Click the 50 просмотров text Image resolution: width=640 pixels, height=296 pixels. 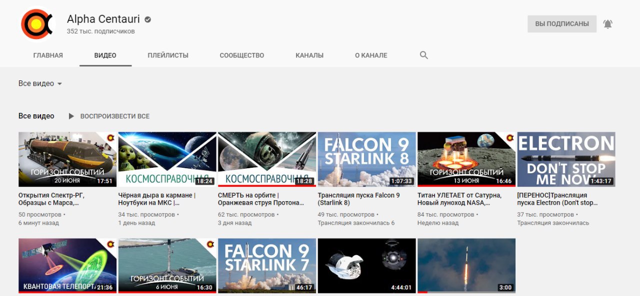(x=40, y=215)
